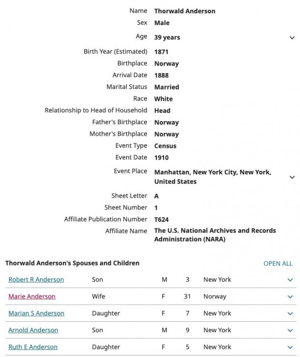This screenshot has height=357, width=300.
Task: Expand the Event Place details chevron
Action: [291, 177]
